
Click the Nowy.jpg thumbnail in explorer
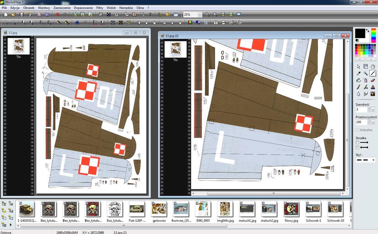pos(291,209)
